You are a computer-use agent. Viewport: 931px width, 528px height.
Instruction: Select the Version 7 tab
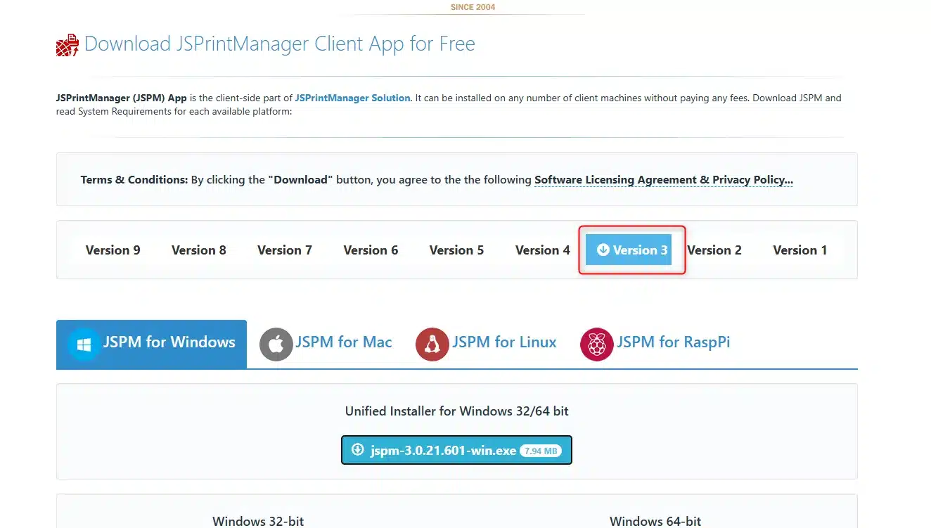[x=285, y=250]
